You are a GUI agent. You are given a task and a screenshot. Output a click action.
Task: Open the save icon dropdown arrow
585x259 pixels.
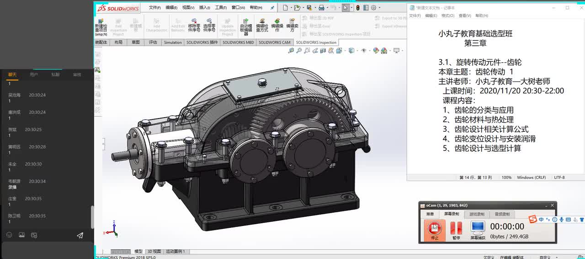315,8
